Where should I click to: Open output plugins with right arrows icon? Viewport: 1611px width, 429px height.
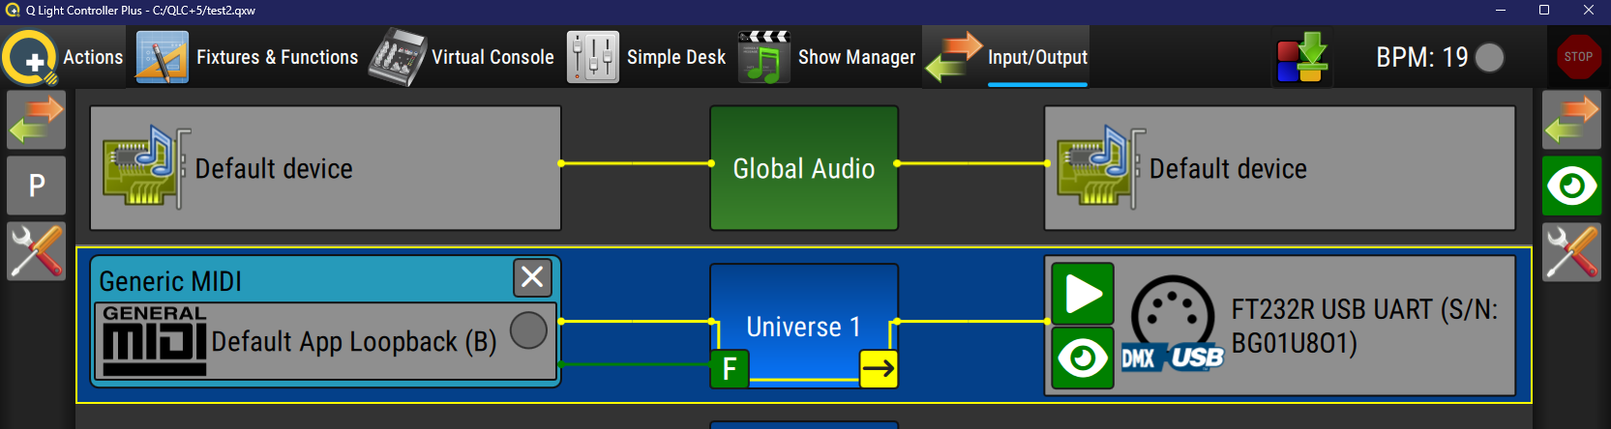click(x=1571, y=120)
